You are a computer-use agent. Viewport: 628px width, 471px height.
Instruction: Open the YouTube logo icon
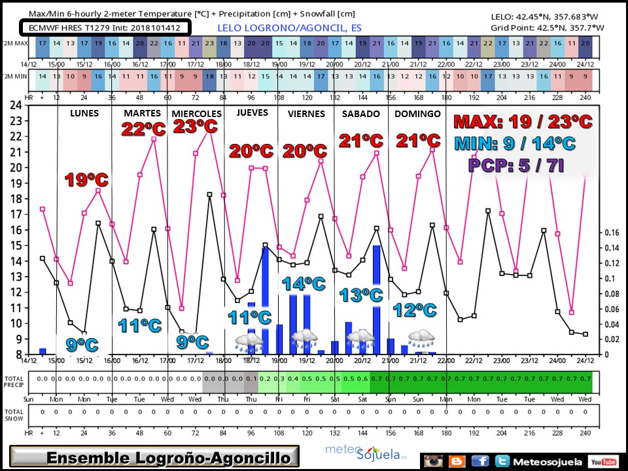(603, 462)
